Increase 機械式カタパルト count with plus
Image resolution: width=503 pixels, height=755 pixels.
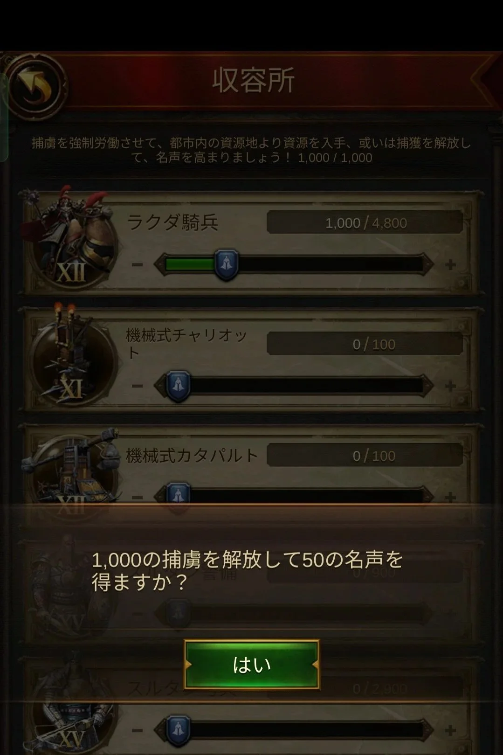point(450,497)
